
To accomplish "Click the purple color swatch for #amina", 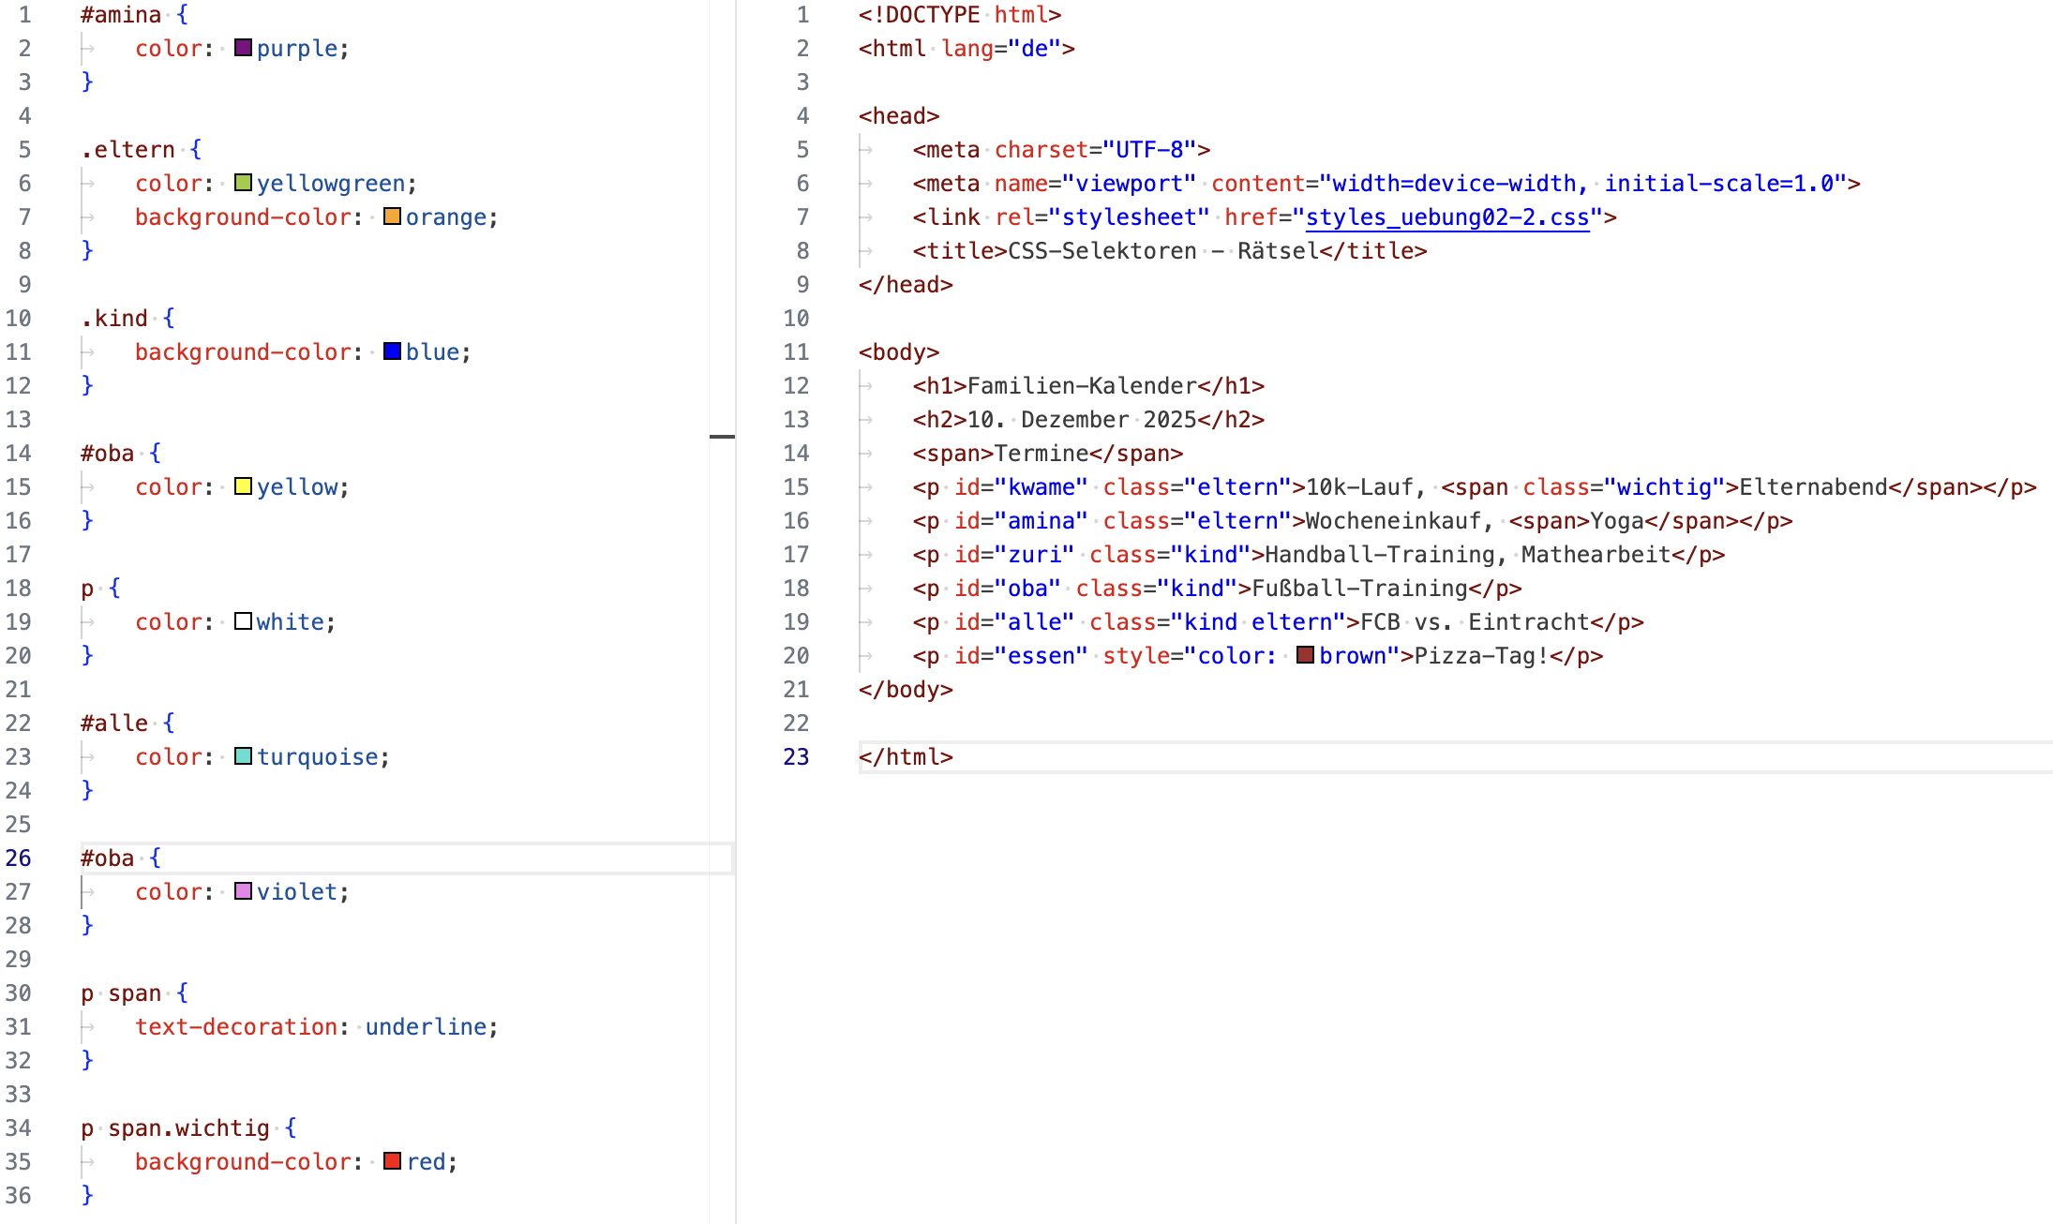I will (x=244, y=48).
